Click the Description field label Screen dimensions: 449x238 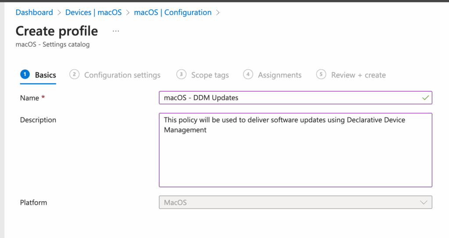point(38,120)
